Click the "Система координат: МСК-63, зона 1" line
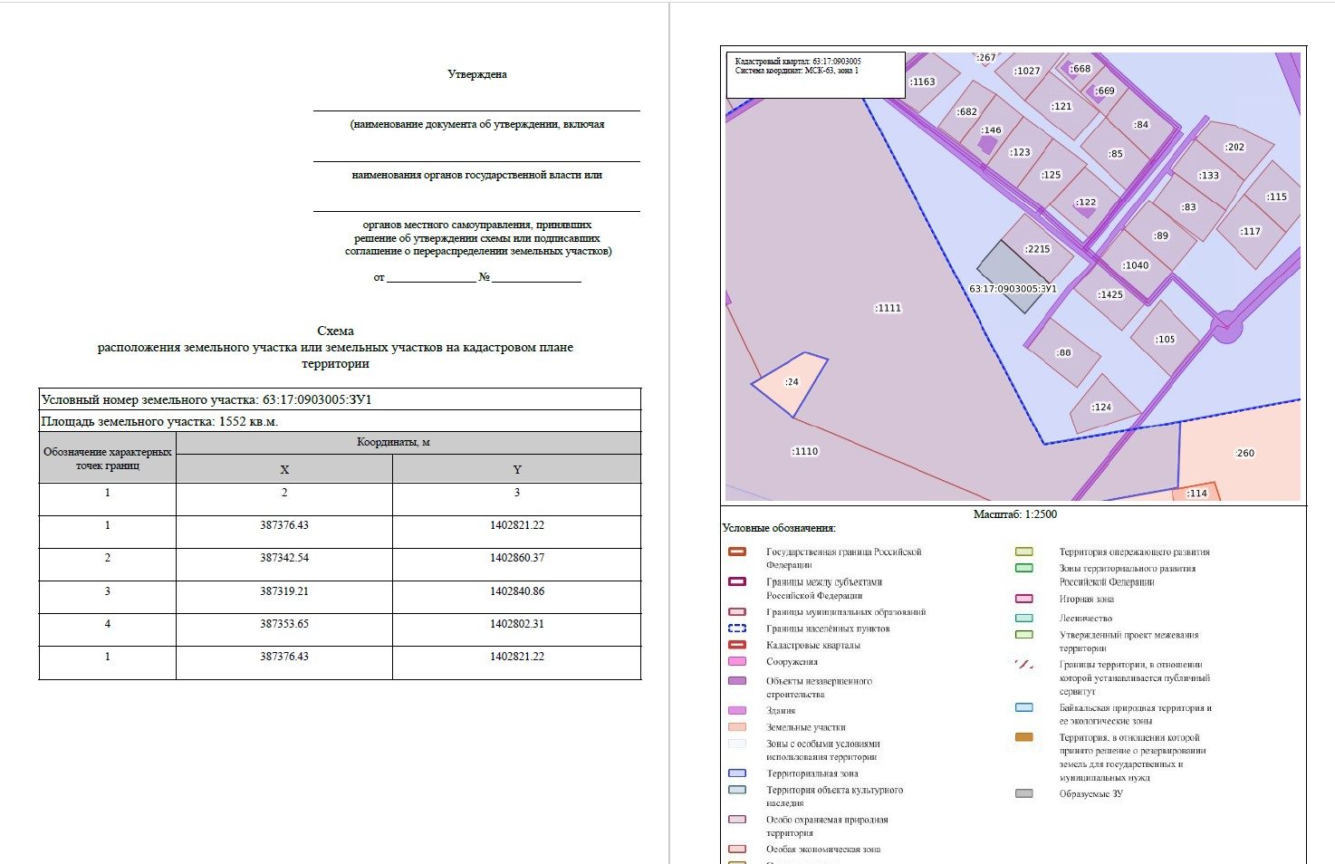 (x=797, y=71)
